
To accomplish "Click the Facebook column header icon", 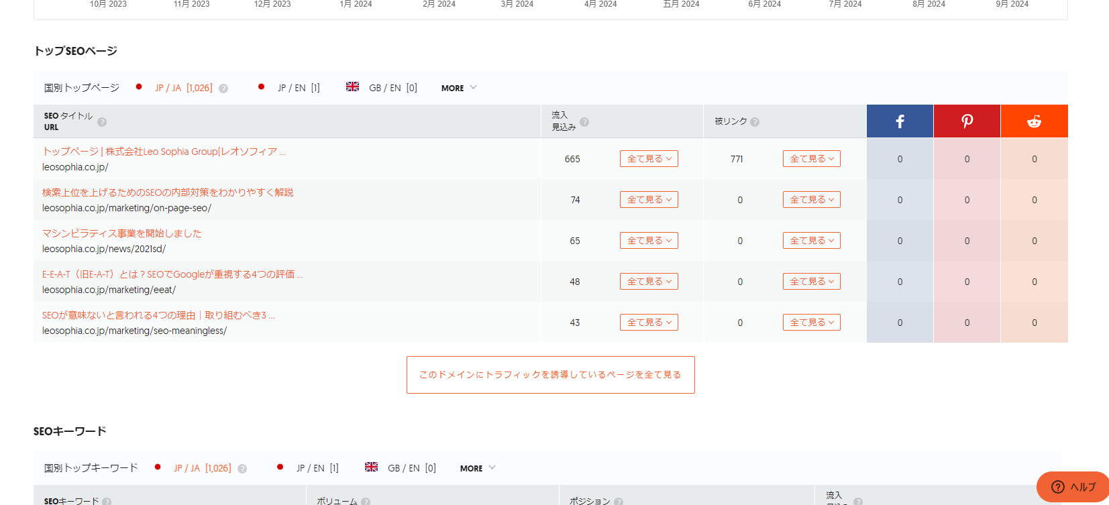I will pos(900,121).
